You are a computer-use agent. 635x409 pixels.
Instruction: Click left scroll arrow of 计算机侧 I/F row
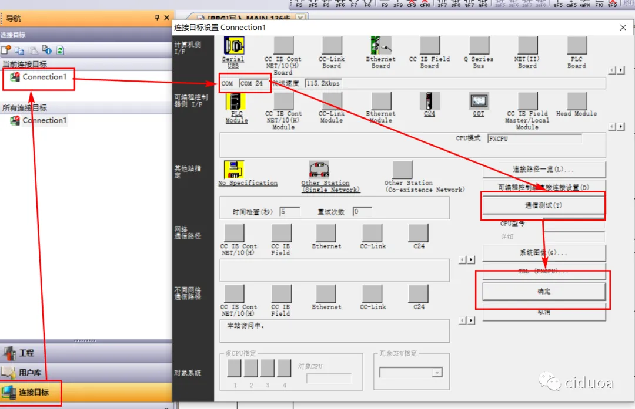point(612,70)
